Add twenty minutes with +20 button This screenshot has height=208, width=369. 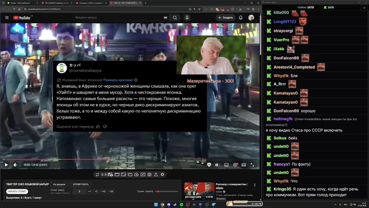click(x=111, y=192)
